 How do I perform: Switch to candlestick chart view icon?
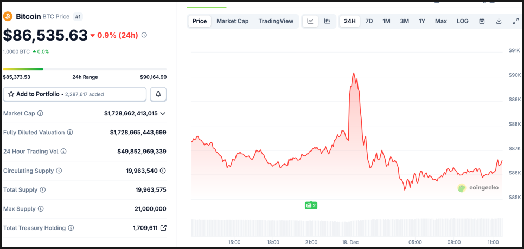point(327,21)
